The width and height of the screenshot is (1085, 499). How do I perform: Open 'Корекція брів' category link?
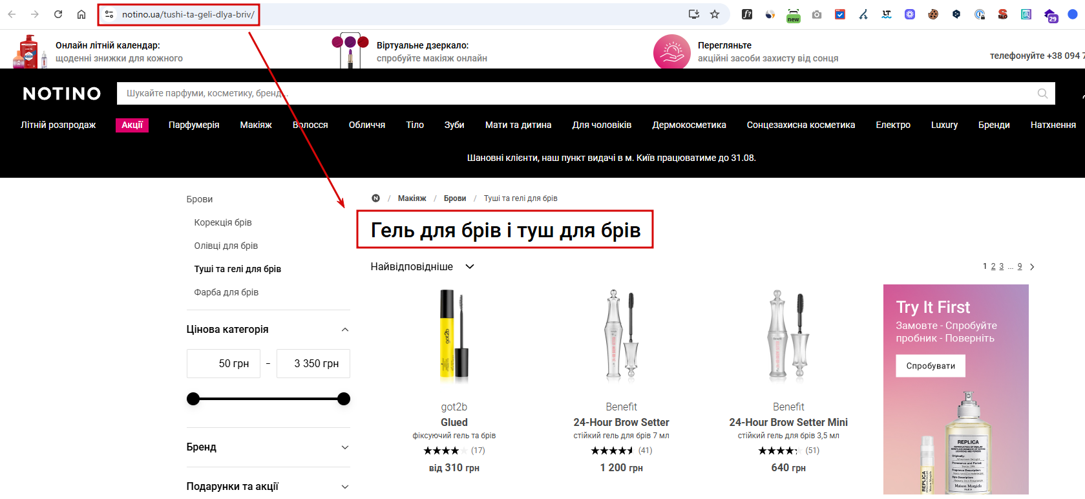(x=223, y=222)
